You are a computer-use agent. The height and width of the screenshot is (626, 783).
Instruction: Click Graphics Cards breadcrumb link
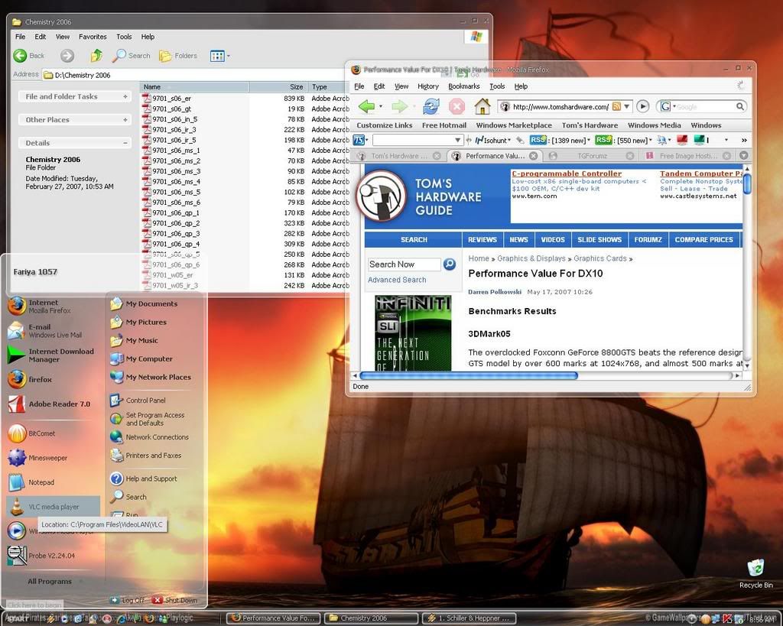[599, 258]
